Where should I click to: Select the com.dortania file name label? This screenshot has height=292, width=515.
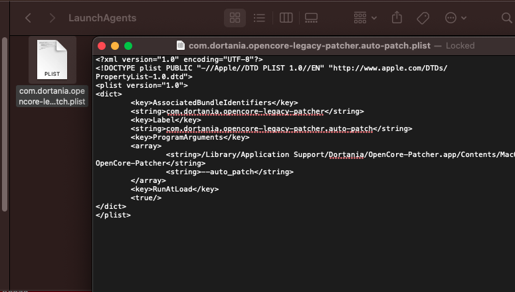(x=52, y=96)
